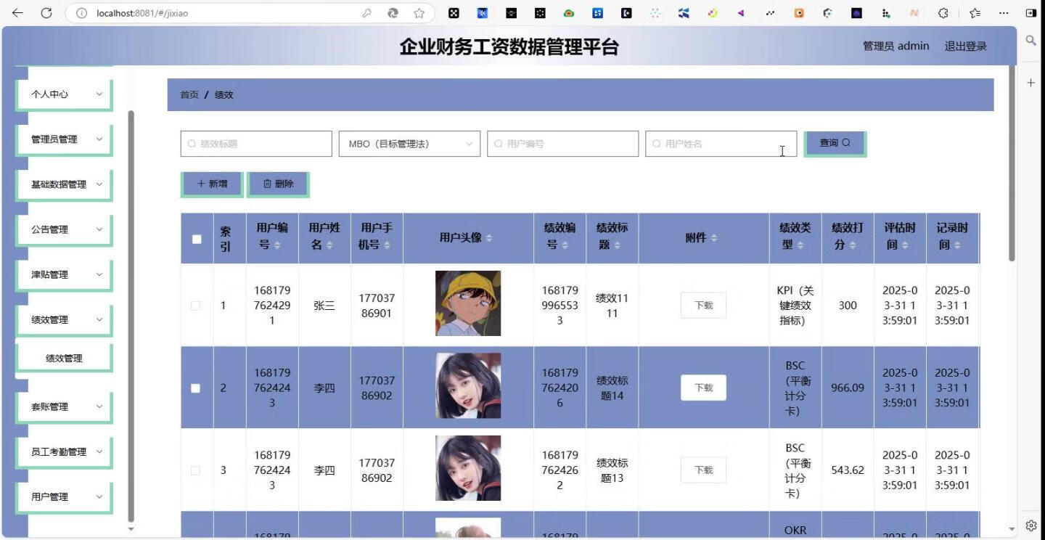Viewport: 1045px width, 540px height.
Task: Click sort arrows on 绩效标题 column
Action: tap(617, 245)
